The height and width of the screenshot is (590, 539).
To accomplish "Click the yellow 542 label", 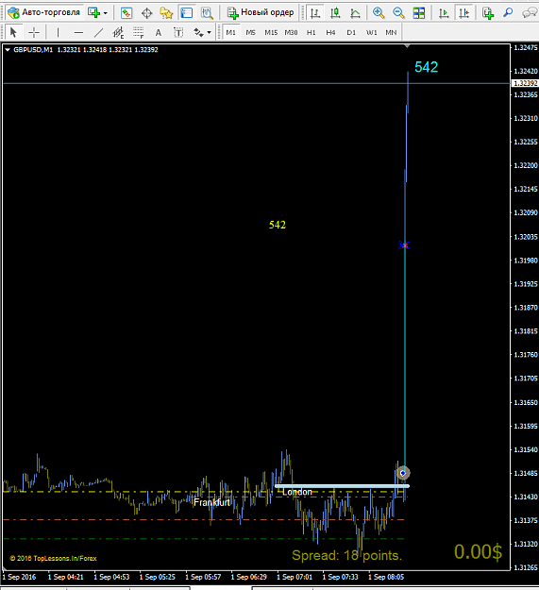I will (x=278, y=225).
